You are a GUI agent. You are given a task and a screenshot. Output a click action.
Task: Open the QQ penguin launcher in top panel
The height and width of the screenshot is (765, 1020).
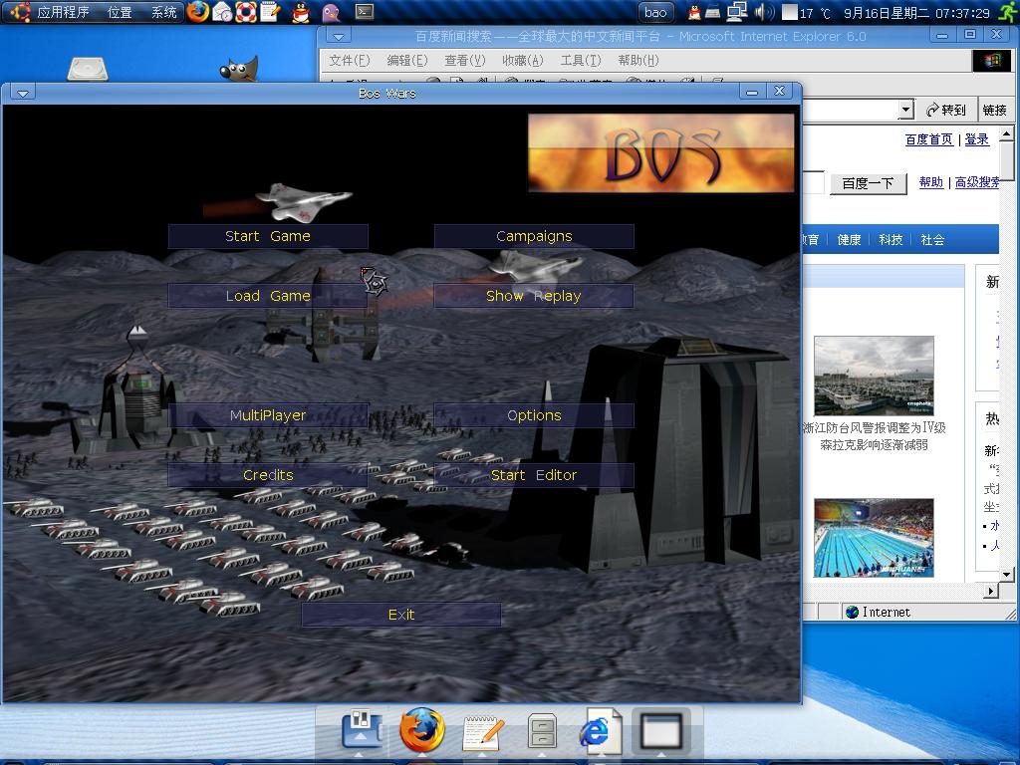point(300,12)
